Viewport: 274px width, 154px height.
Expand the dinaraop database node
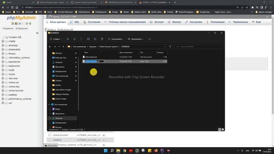pyautogui.click(x=3, y=45)
